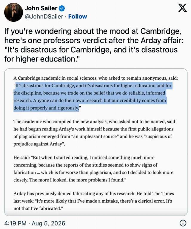This screenshot has width=191, height=229.
Task: Click "The Times" in the last paragraph
Action: click(163, 193)
